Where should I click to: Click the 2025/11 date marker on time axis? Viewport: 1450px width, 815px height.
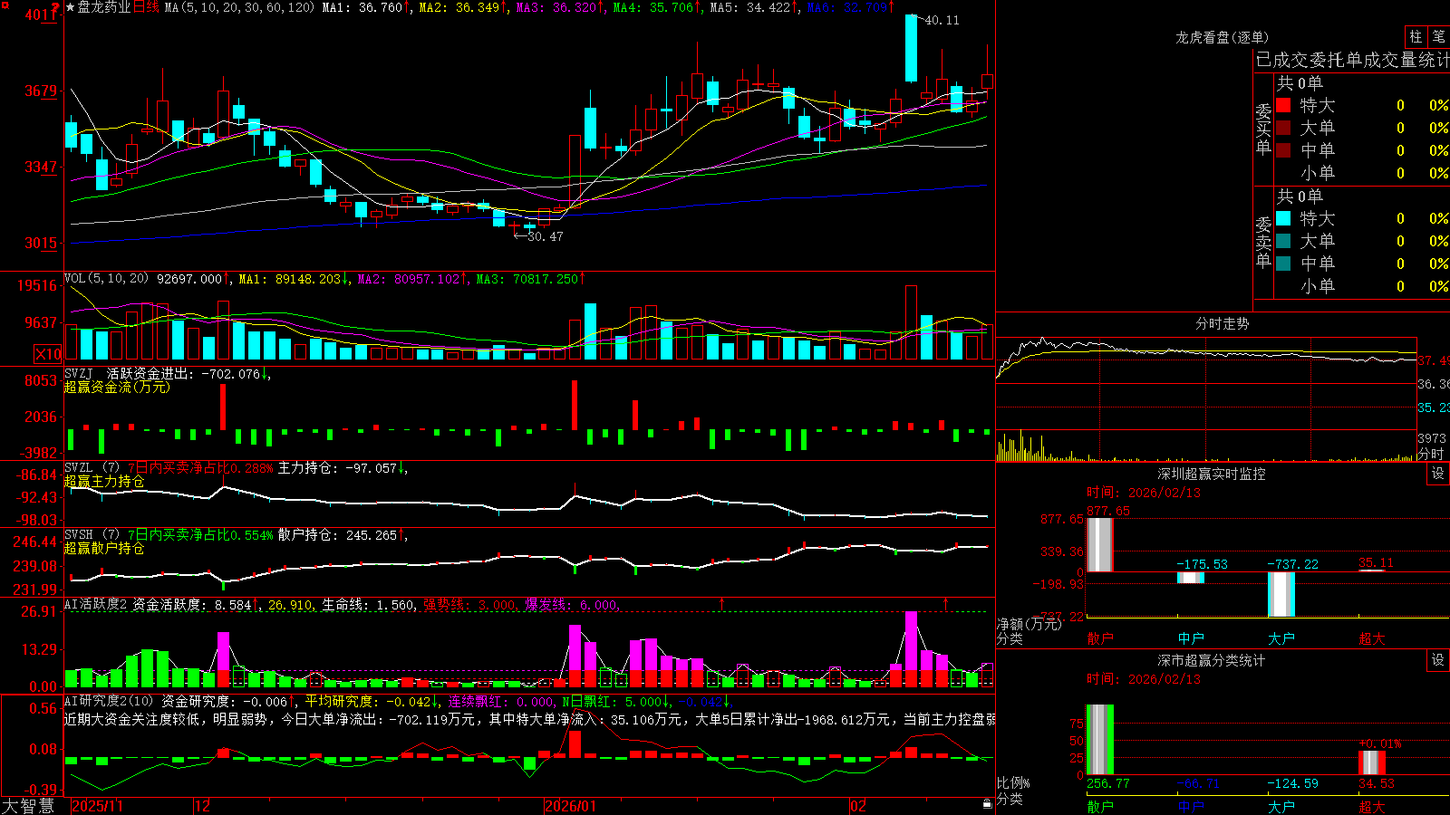pyautogui.click(x=97, y=806)
